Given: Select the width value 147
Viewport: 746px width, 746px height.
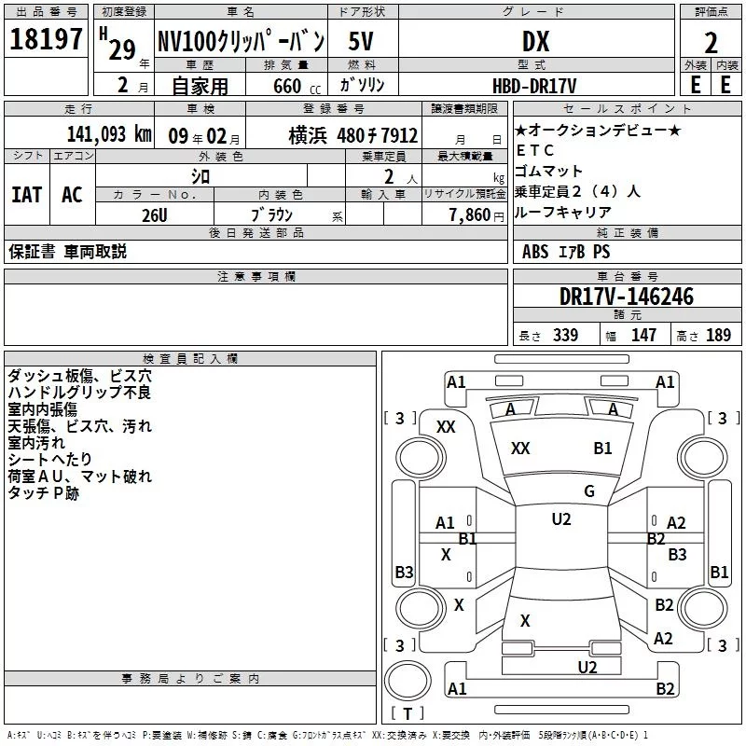Looking at the screenshot, I should (x=643, y=335).
